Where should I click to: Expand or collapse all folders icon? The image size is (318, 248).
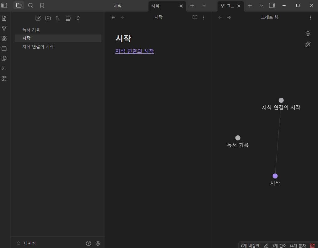coord(78,18)
